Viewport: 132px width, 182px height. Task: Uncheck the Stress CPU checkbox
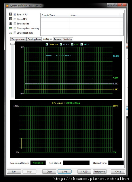15,14
